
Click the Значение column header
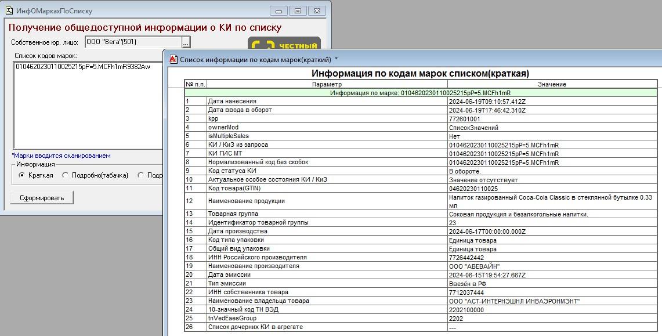[x=551, y=84]
